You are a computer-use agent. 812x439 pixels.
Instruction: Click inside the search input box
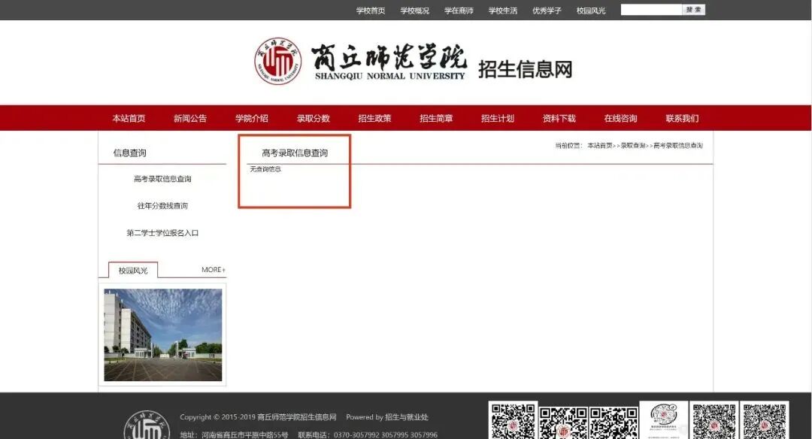click(650, 10)
